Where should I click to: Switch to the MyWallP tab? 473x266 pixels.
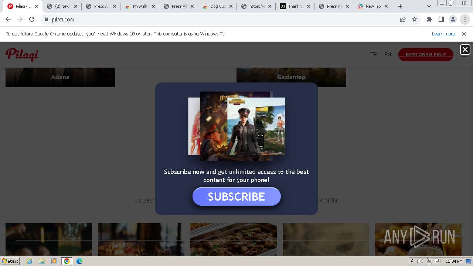[140, 6]
